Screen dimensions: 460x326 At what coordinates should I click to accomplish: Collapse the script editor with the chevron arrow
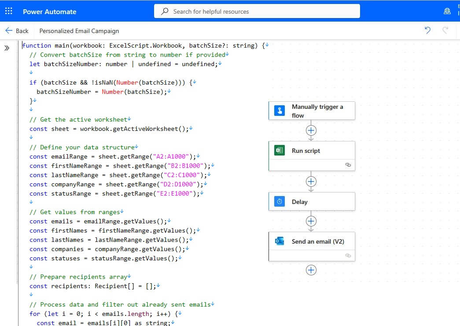[7, 48]
